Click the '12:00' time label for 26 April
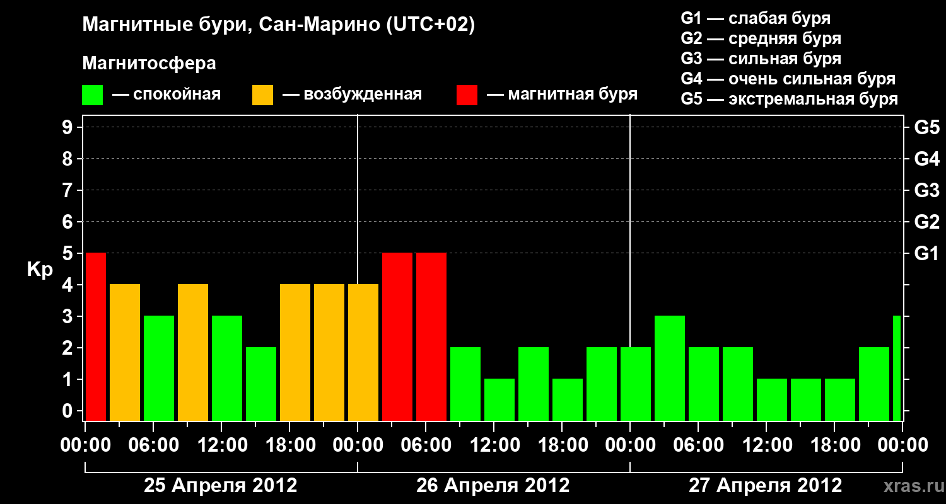Screen dimensions: 946x504 [x=494, y=445]
